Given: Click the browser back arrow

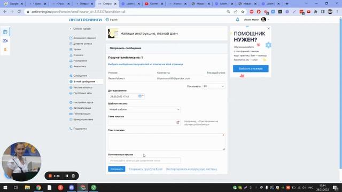Looking at the screenshot, I should [5, 12].
